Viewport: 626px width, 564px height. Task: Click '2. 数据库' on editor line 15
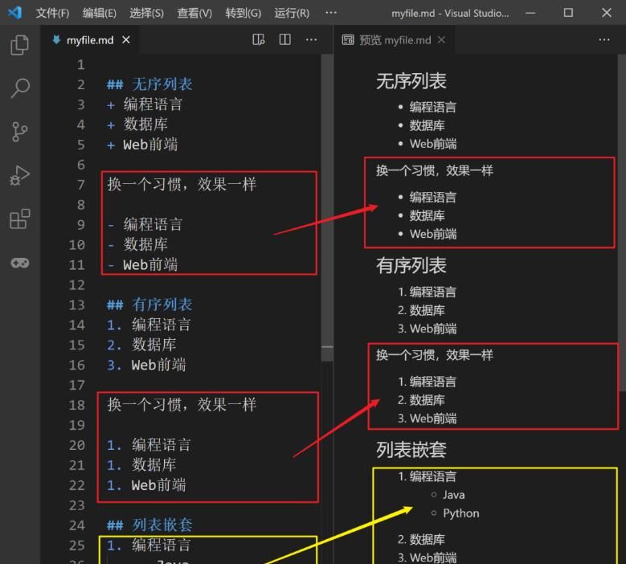point(141,345)
